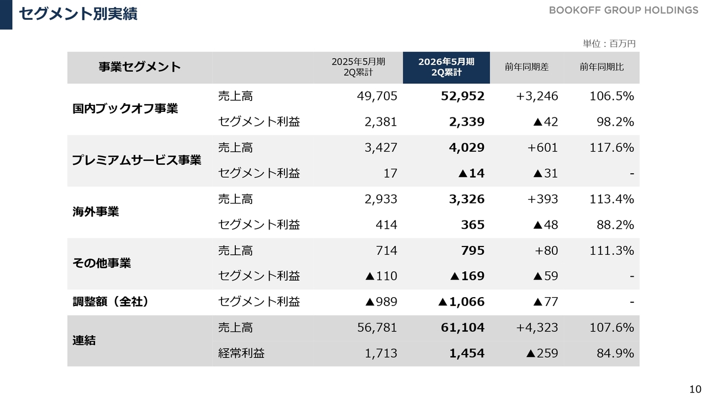Click the 前年同期比 column header
The image size is (707, 397).
[602, 67]
